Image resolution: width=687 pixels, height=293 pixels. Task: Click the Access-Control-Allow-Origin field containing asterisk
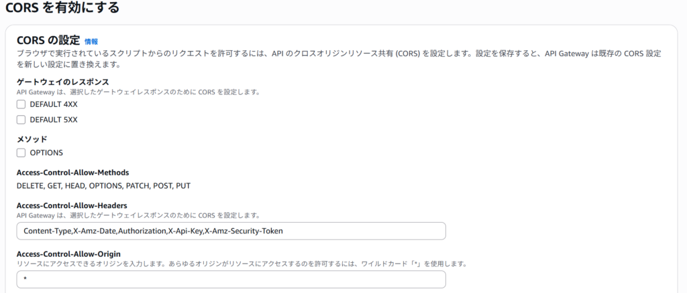pos(231,280)
